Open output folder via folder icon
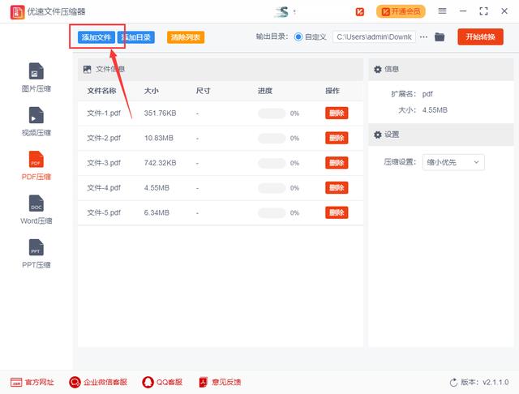 [440, 36]
